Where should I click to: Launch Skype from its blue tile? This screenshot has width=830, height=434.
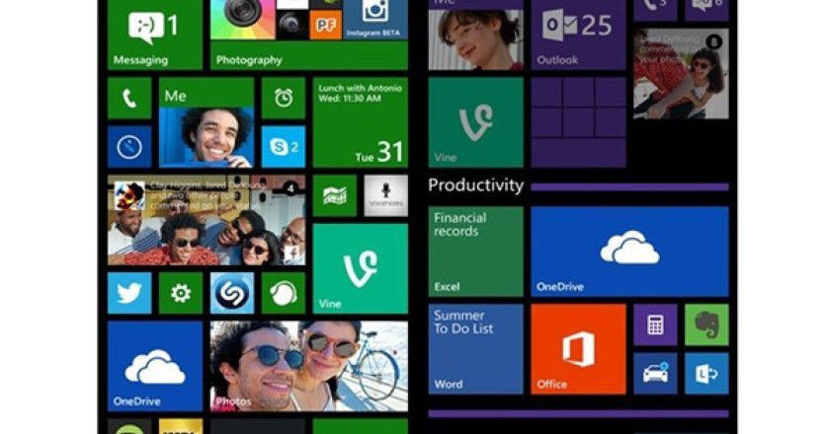coord(284,146)
